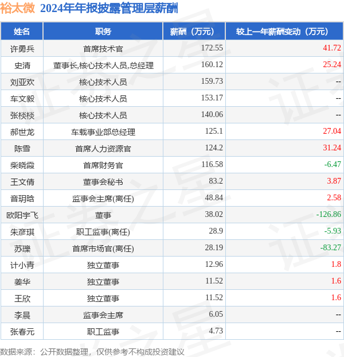Click the 2024年年报披露管理层薪酬 title text

point(109,8)
